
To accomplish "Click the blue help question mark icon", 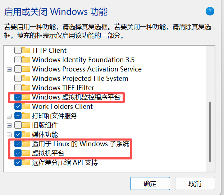I will click(210, 11).
